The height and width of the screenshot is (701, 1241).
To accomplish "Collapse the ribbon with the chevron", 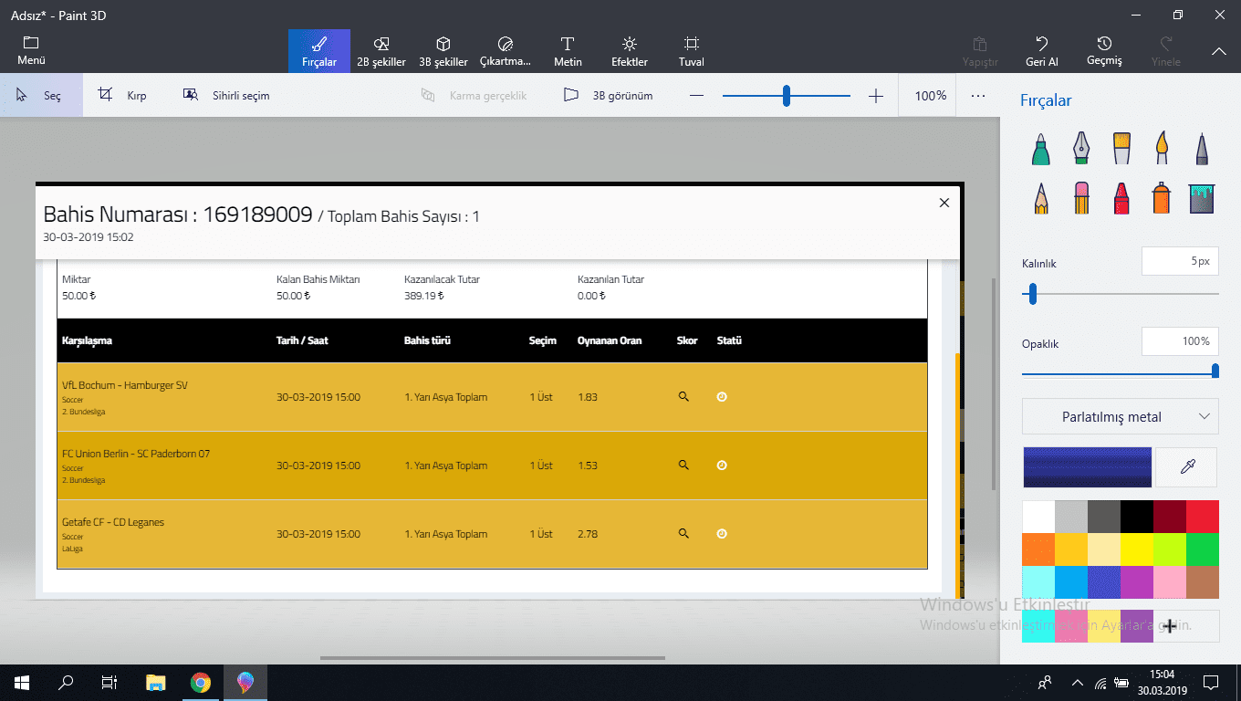I will (1219, 52).
